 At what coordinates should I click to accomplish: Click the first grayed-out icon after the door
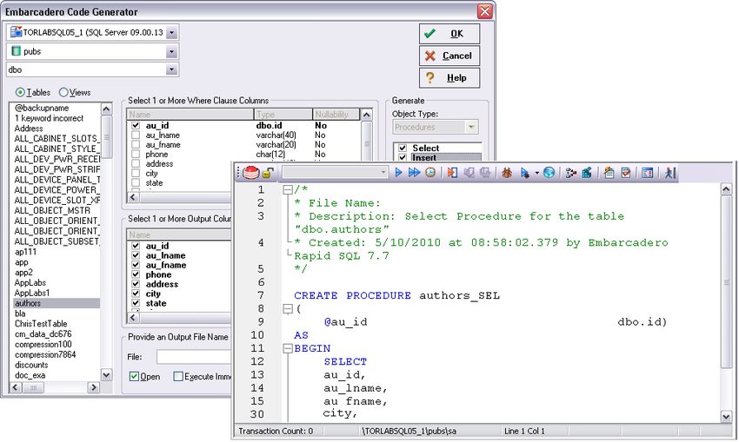tap(469, 173)
